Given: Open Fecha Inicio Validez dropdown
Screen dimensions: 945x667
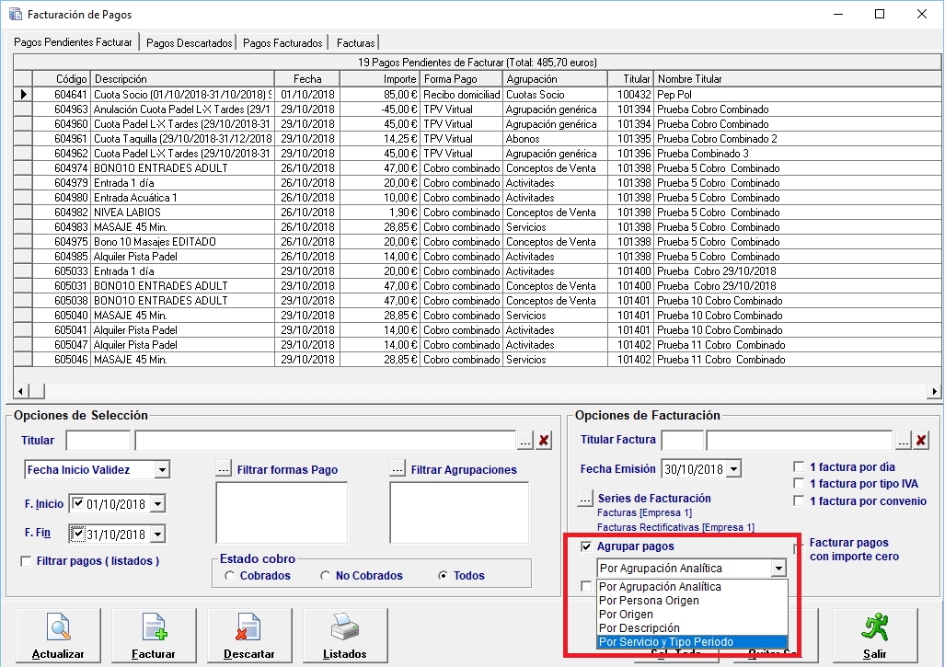Looking at the screenshot, I should point(162,470).
